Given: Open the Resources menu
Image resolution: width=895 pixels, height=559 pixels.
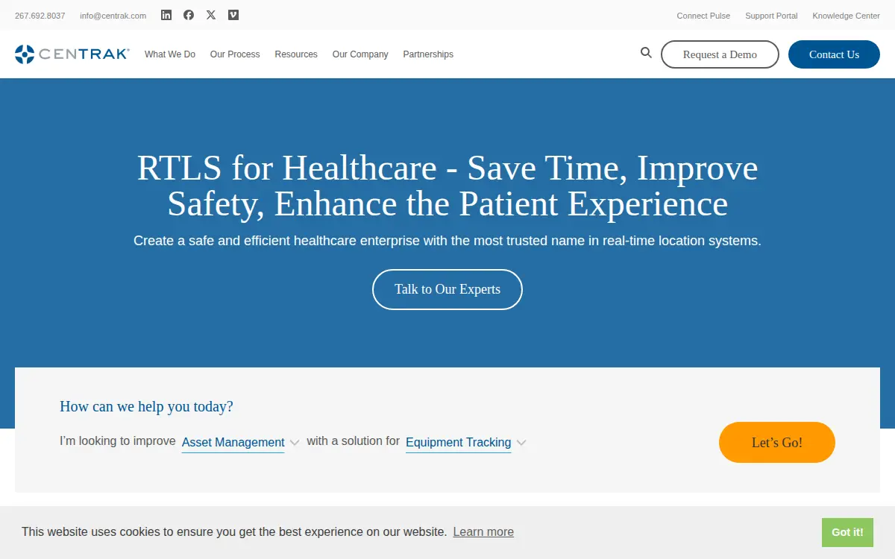Looking at the screenshot, I should (x=296, y=54).
